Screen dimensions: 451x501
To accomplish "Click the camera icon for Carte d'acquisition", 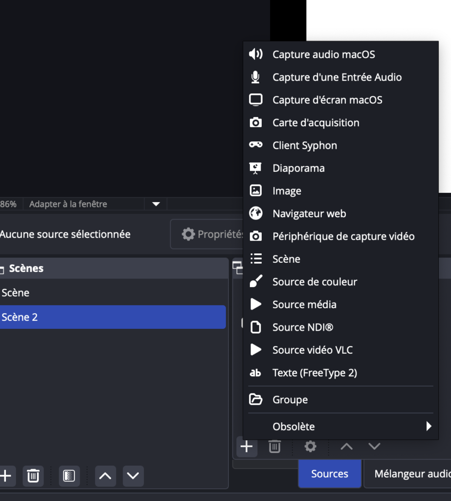I will point(255,122).
